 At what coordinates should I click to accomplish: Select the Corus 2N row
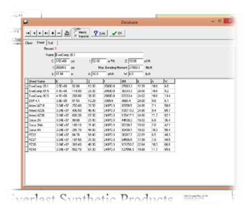[x=100, y=120]
